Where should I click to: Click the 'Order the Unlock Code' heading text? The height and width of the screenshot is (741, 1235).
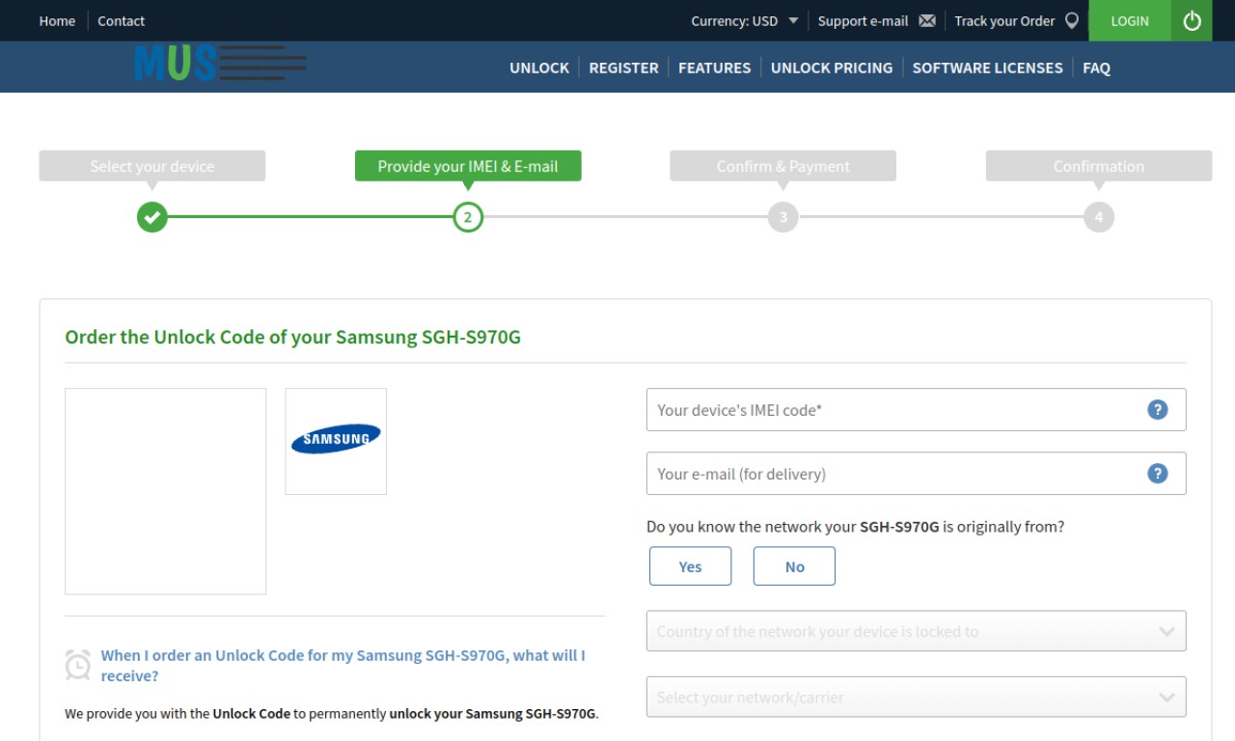(x=292, y=338)
